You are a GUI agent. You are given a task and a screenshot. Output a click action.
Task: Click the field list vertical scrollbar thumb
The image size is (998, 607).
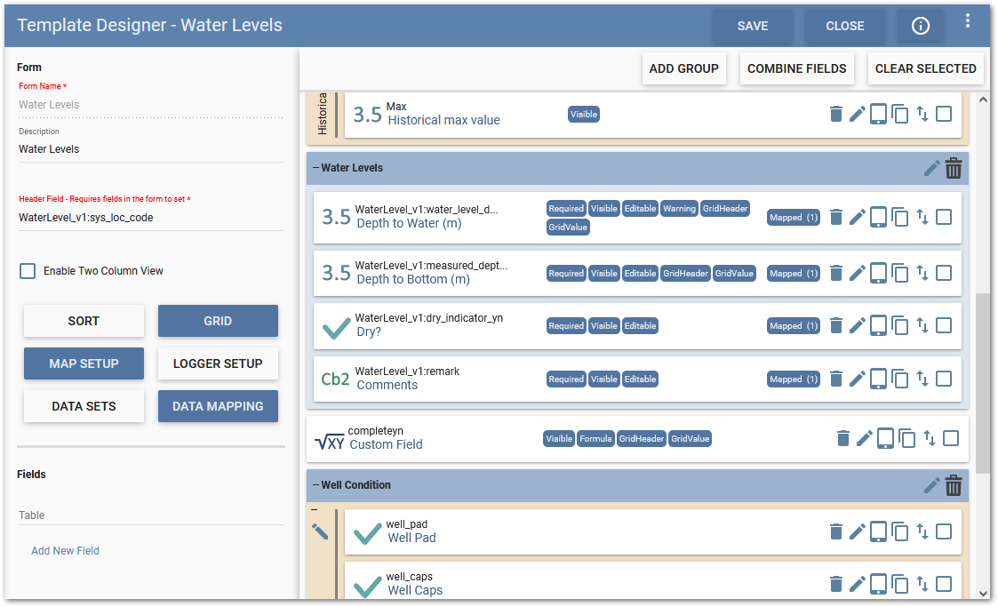(x=983, y=383)
